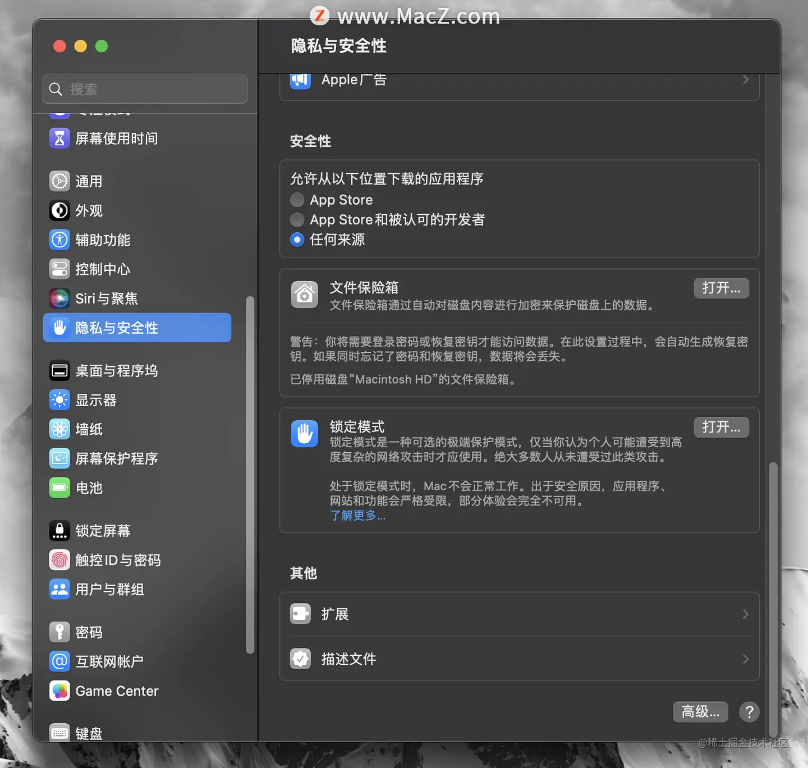
Task: Click the Appearance (外观) icon
Action: [x=59, y=210]
